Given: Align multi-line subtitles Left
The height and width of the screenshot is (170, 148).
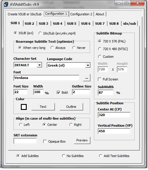Looking at the screenshot, I should (x=24, y=125).
